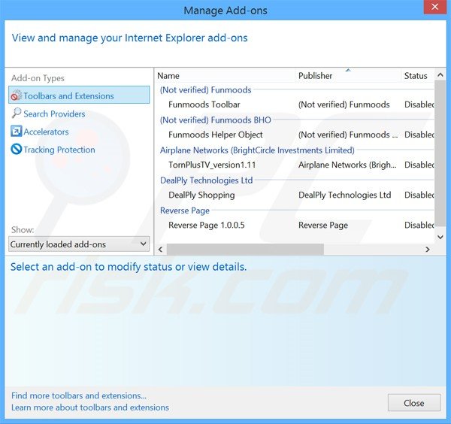Click the vertical scrollbar up arrow
Screen dimensions: 451x424
point(440,74)
